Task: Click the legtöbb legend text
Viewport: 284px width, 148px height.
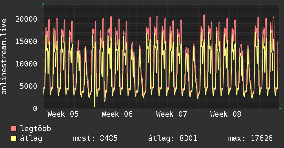Action: pos(36,129)
